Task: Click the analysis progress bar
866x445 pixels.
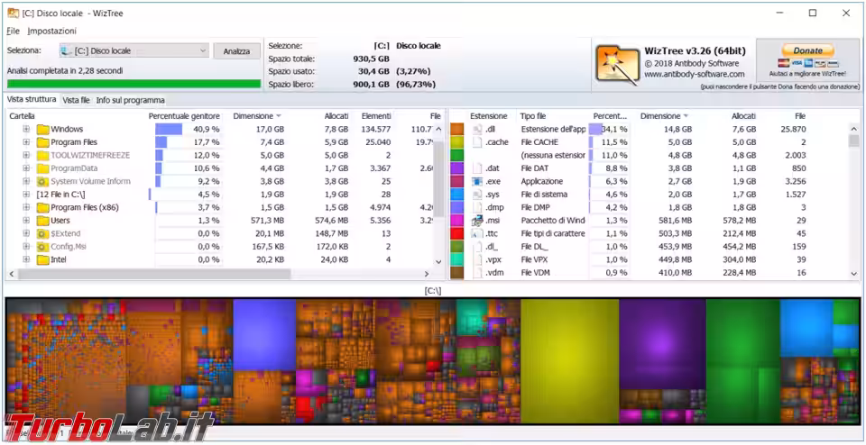Action: [134, 84]
